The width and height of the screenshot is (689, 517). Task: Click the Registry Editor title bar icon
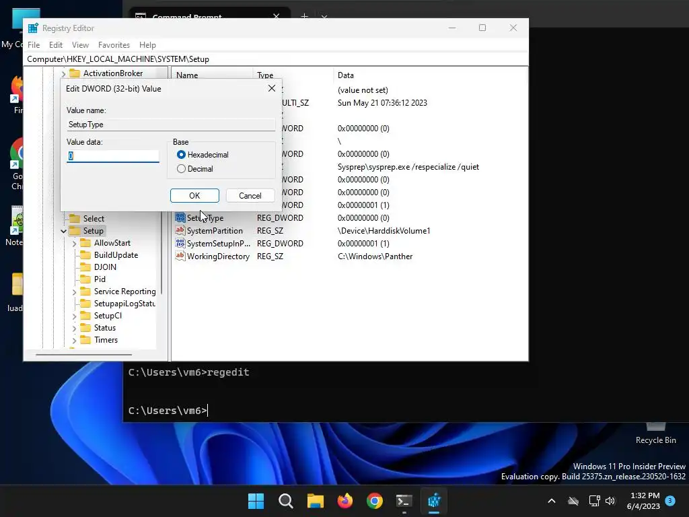(x=33, y=28)
